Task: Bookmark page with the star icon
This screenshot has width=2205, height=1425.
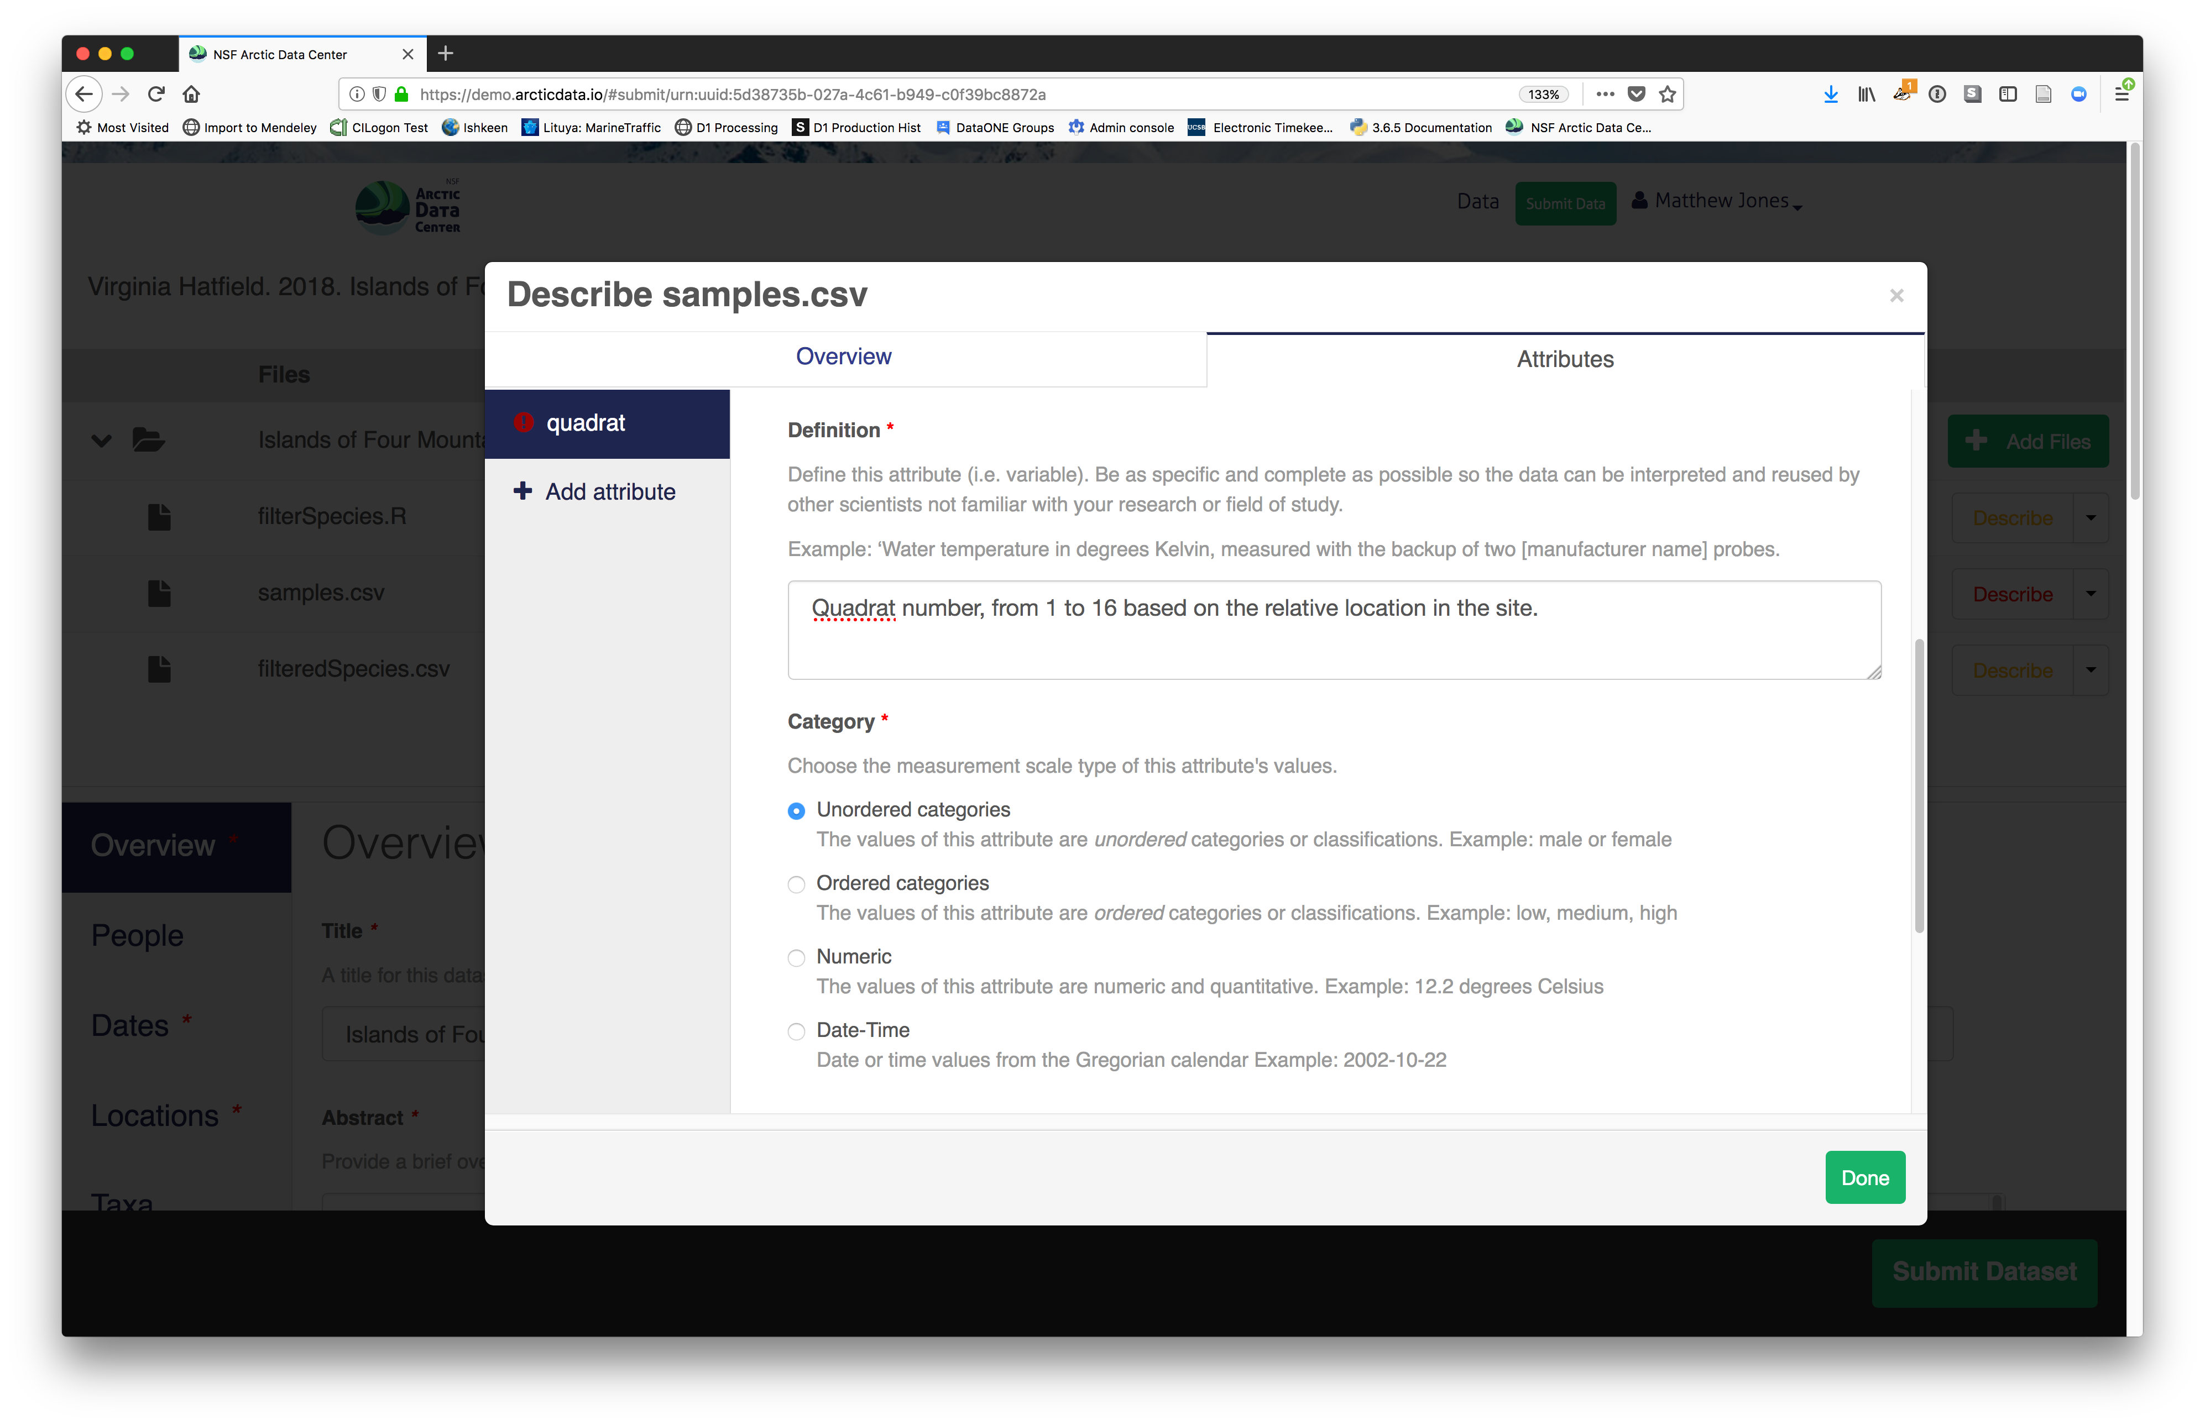Action: [1668, 93]
